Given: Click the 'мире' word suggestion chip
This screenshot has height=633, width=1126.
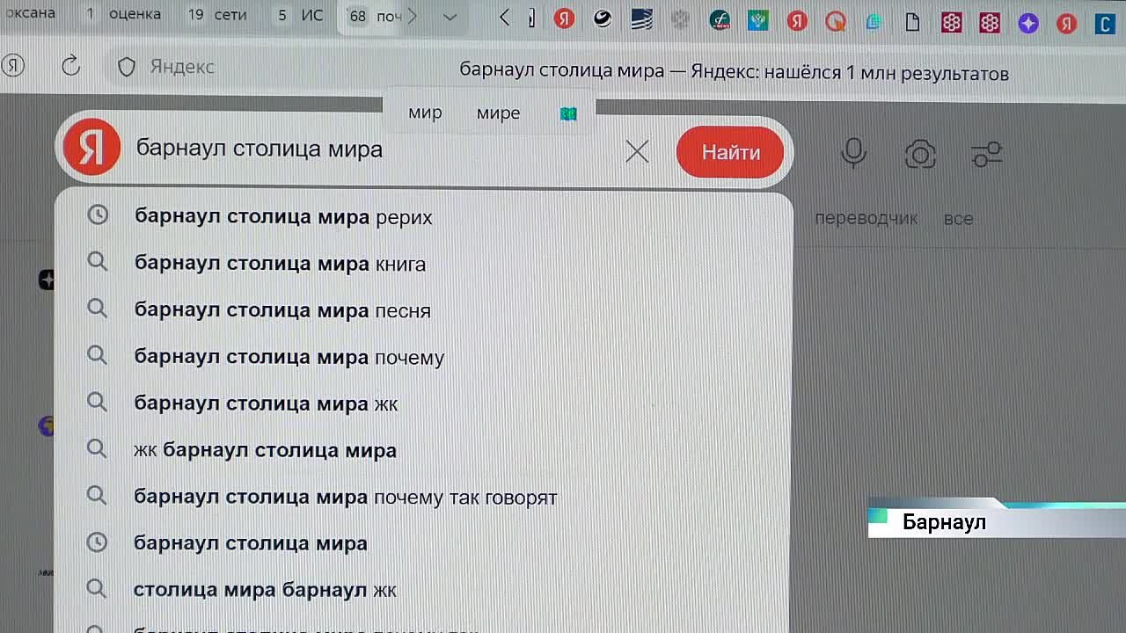Looking at the screenshot, I should pos(498,113).
